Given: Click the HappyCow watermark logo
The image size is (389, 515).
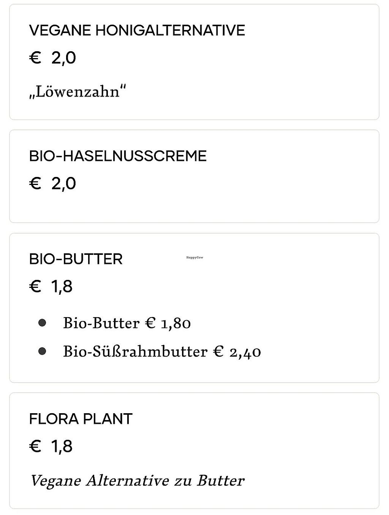Looking at the screenshot, I should point(194,257).
